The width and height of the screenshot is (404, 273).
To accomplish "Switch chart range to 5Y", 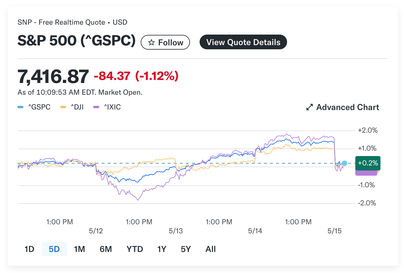I will click(186, 249).
